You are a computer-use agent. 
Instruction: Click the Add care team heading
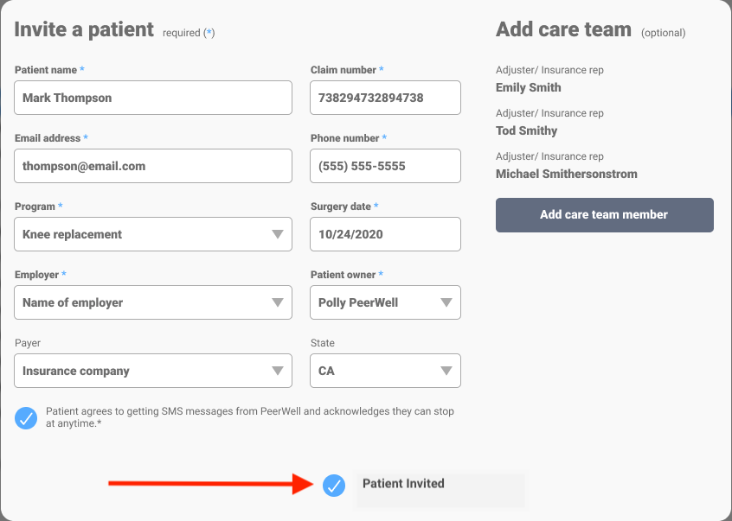coord(563,30)
